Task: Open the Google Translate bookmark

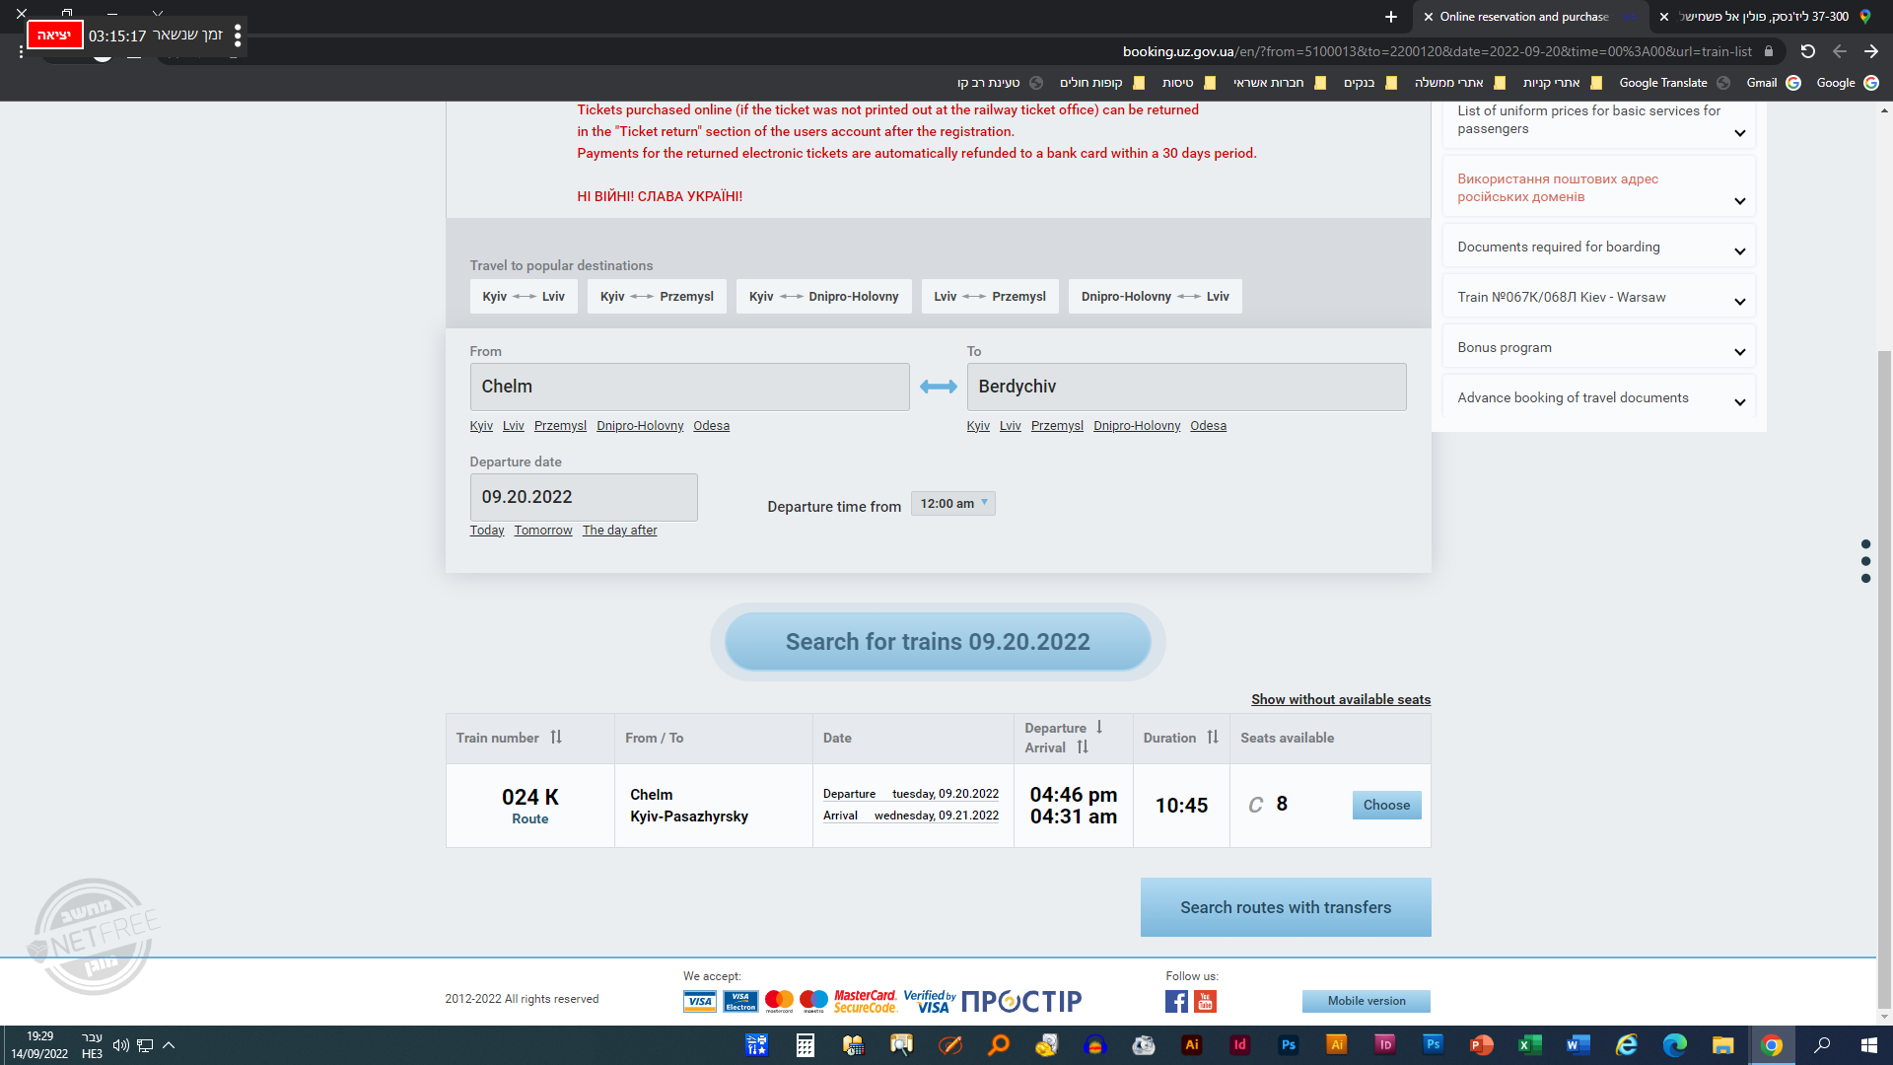Action: point(1662,83)
